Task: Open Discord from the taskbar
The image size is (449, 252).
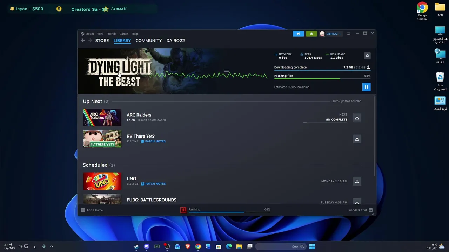Action: [x=146, y=246]
